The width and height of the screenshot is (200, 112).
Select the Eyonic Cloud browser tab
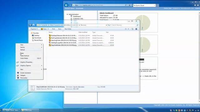tap(144, 6)
